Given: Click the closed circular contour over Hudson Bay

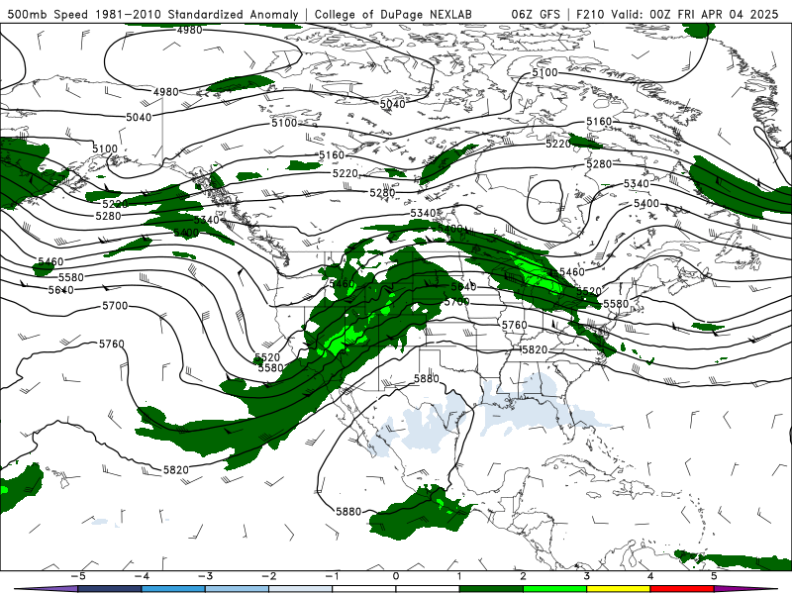Looking at the screenshot, I should 545,201.
